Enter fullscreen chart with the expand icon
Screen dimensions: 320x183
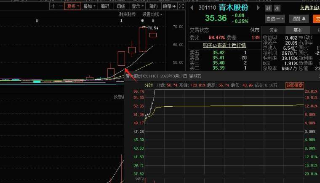(181, 6)
